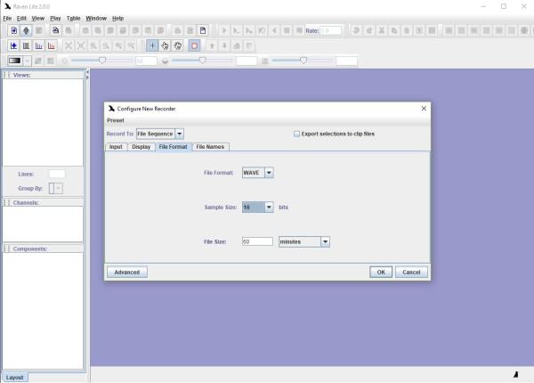Screen dimensions: 534x383
Task: Click the open sound file icon
Action: [14, 30]
